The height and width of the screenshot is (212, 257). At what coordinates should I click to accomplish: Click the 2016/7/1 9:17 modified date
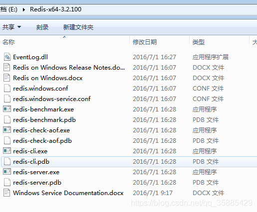tap(153, 193)
